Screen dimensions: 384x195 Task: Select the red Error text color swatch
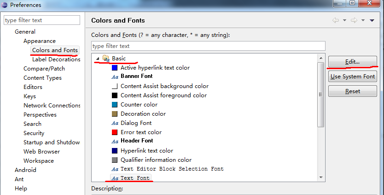(x=115, y=132)
